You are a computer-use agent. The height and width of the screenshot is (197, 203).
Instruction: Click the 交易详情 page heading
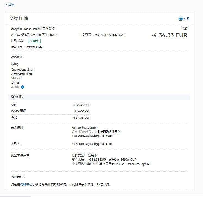[x=19, y=18]
